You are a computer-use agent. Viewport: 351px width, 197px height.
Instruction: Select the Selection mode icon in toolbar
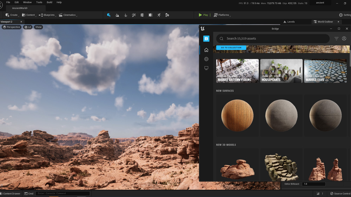(109, 15)
